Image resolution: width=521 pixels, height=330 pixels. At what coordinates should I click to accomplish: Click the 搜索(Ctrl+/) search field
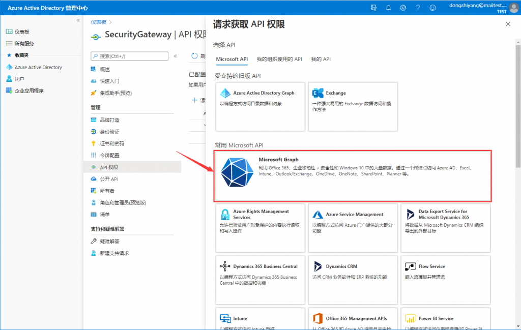[129, 56]
